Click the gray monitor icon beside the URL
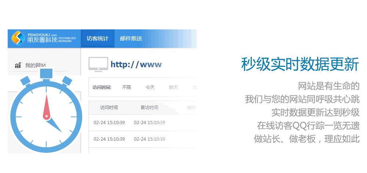Image resolution: width=367 pixels, height=173 pixels. (98, 65)
